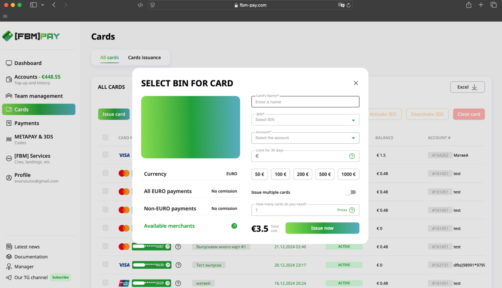Tick the select-all checkbox in table header

click(105, 138)
